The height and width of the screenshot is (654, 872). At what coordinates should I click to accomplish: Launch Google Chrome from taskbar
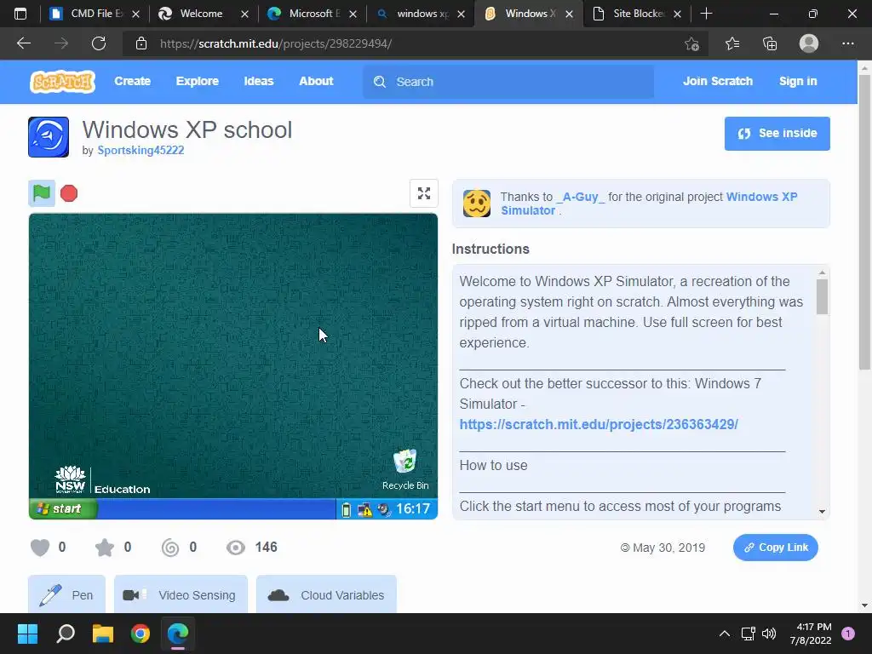point(141,634)
